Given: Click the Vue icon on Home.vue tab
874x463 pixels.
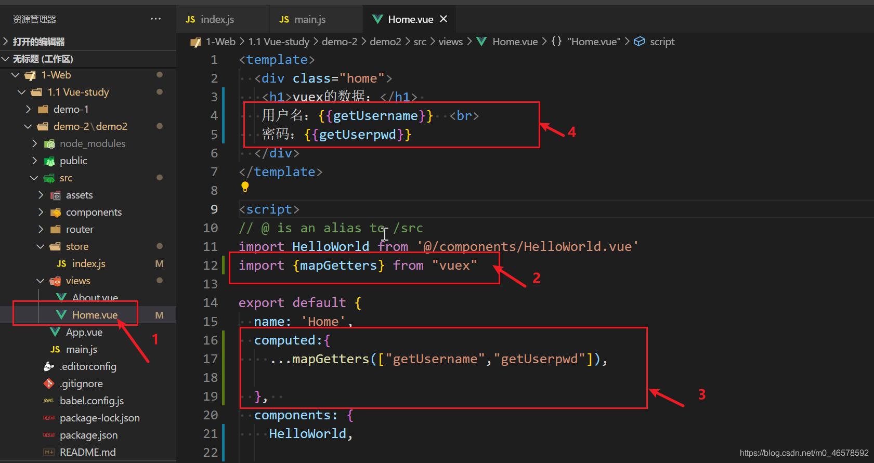Looking at the screenshot, I should [377, 19].
